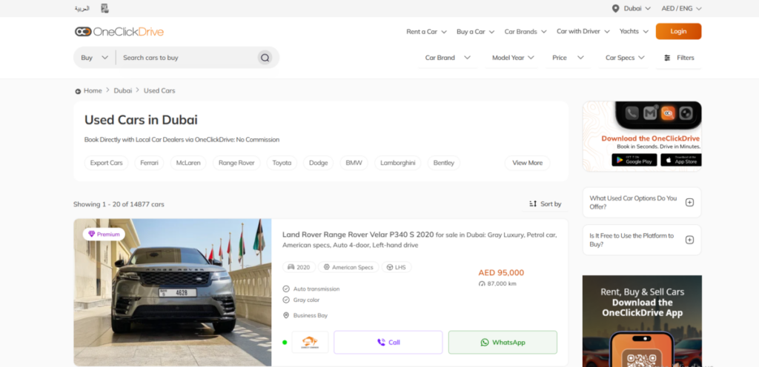Click the Download the OneClickDrive banner
The width and height of the screenshot is (759, 367).
point(642,136)
